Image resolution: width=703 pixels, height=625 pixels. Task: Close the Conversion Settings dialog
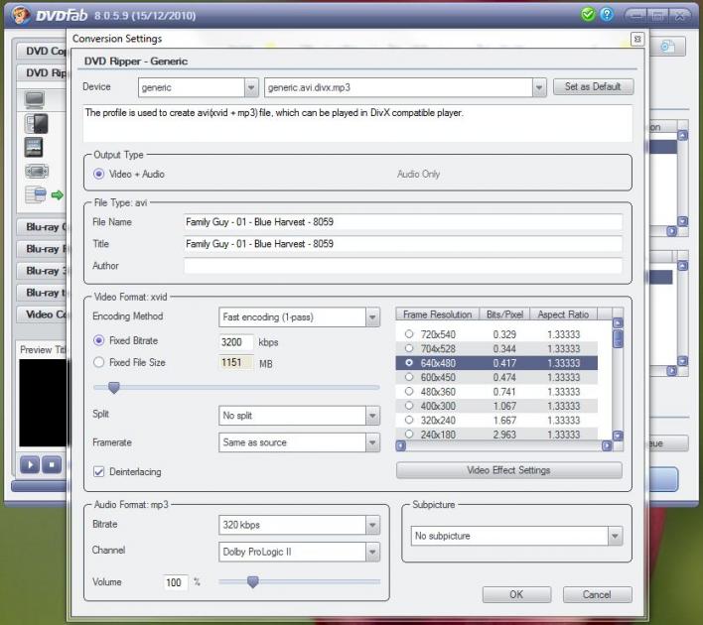[x=637, y=39]
